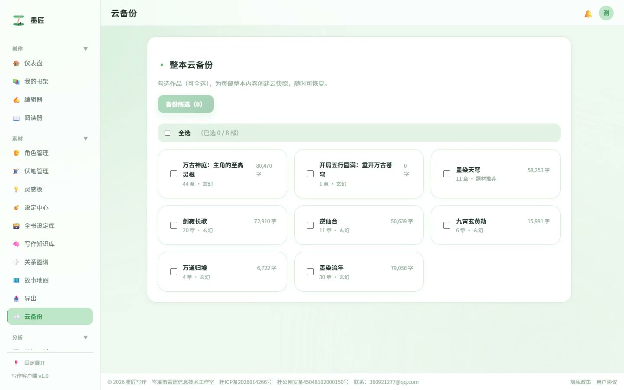Tick the 逆仙台 checkbox

[310, 225]
